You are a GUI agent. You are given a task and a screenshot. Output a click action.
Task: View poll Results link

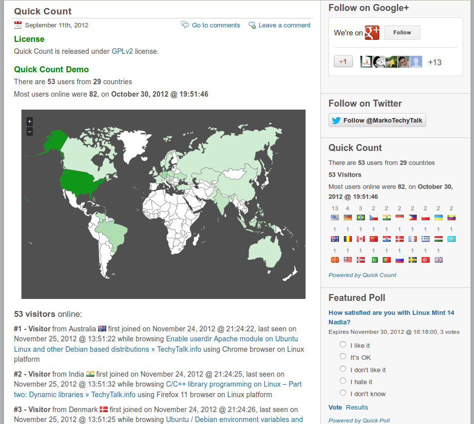(x=357, y=407)
